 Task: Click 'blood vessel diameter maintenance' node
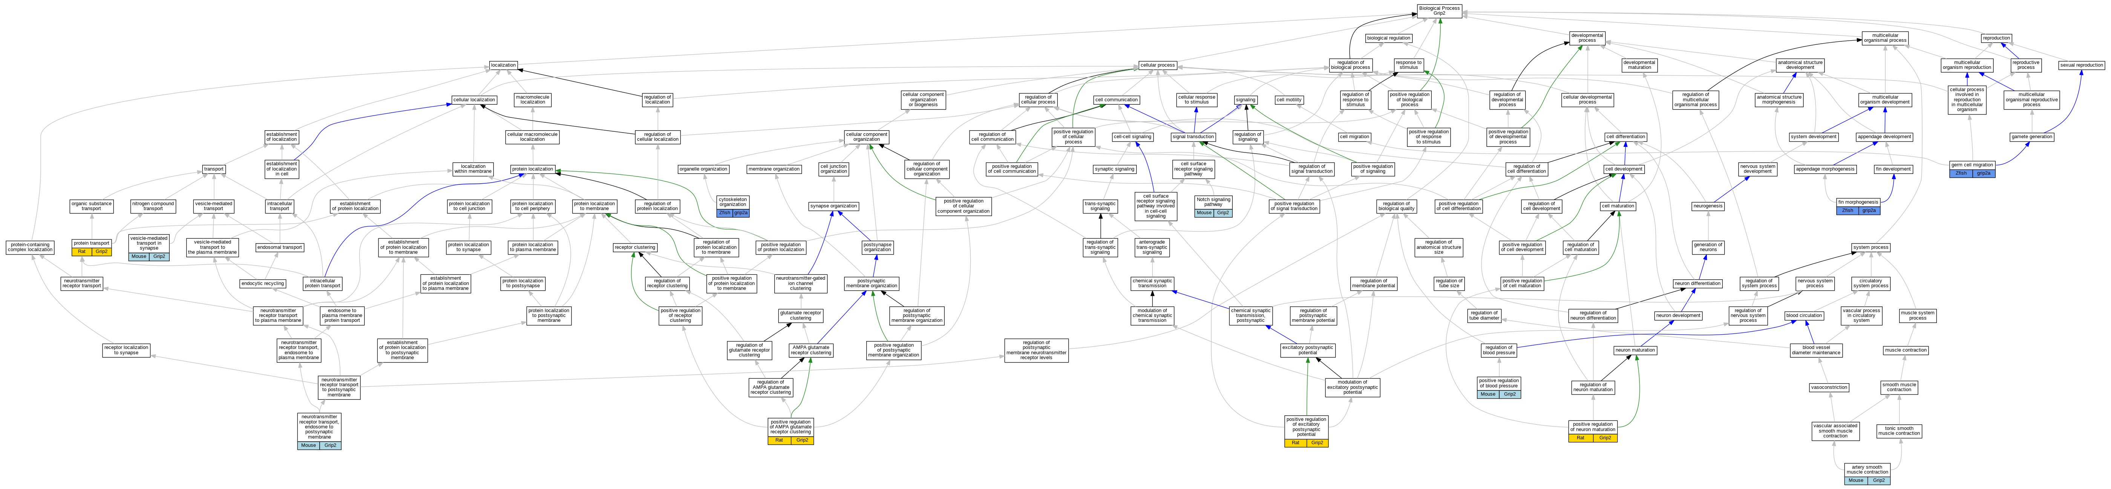(1816, 350)
